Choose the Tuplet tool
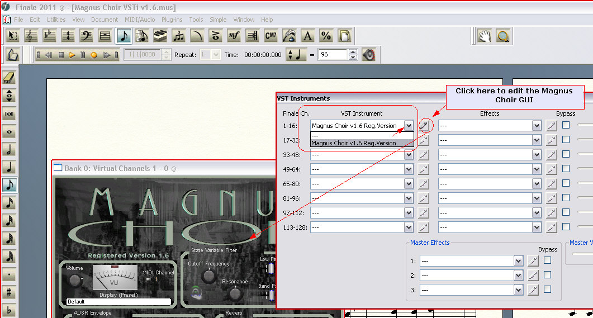Screen dimensions: 593x318 tap(178, 36)
